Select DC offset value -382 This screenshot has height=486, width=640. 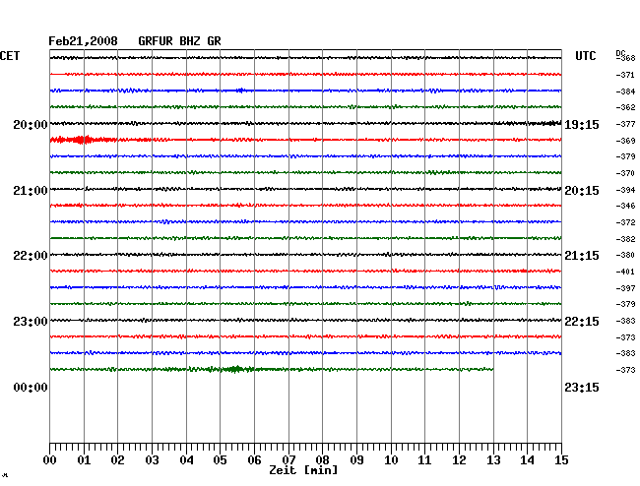[x=625, y=239]
